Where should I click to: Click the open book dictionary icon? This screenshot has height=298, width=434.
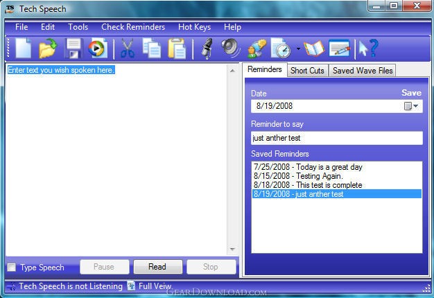click(x=314, y=49)
